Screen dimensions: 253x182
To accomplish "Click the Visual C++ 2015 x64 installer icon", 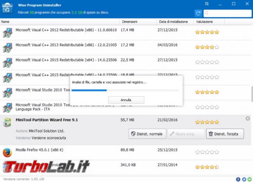I will [7, 63].
